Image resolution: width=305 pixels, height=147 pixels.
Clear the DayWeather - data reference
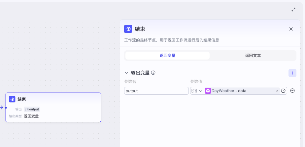[x=277, y=91]
